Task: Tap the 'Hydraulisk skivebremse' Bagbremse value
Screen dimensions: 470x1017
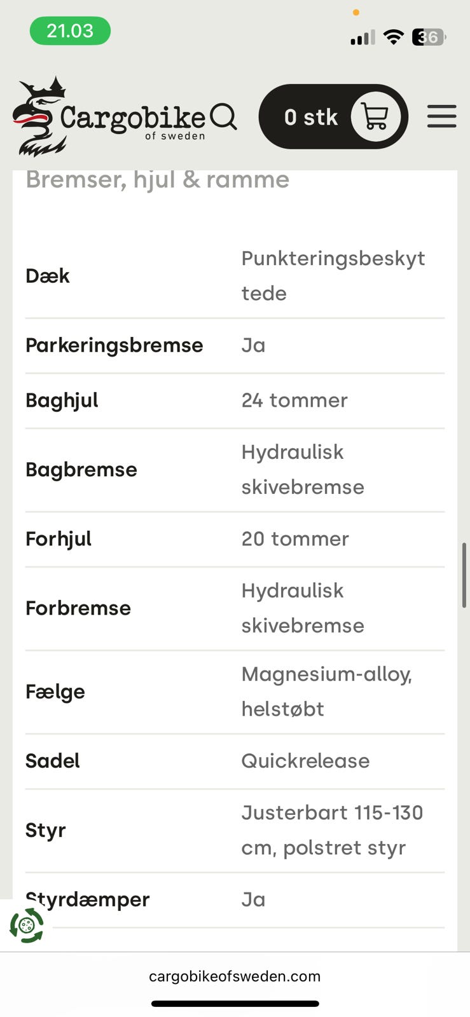Action: tap(303, 470)
